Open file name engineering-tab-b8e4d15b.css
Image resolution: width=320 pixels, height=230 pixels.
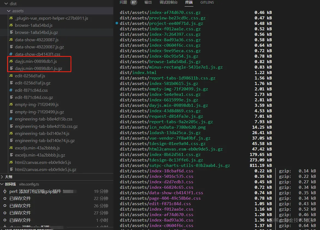[44, 119]
